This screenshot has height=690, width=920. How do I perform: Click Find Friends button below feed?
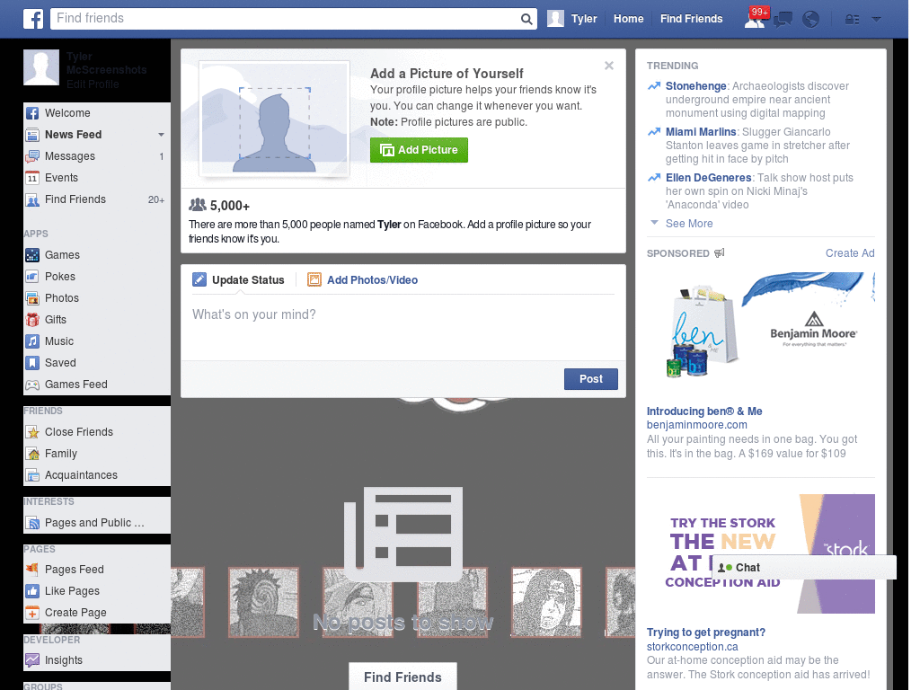(x=402, y=677)
